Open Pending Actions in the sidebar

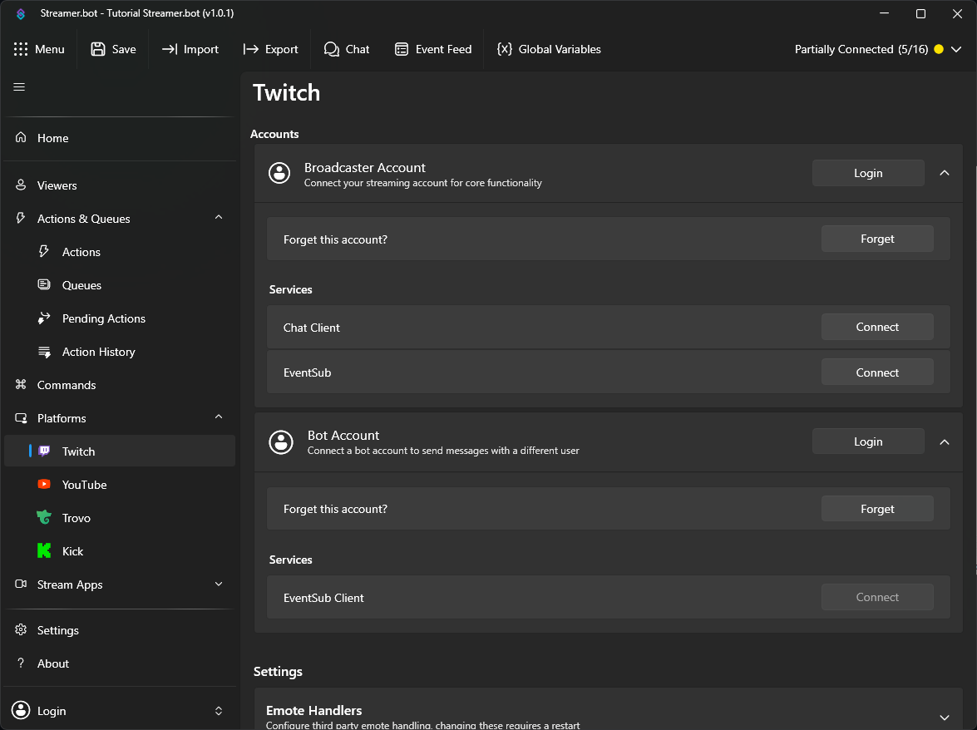coord(103,318)
